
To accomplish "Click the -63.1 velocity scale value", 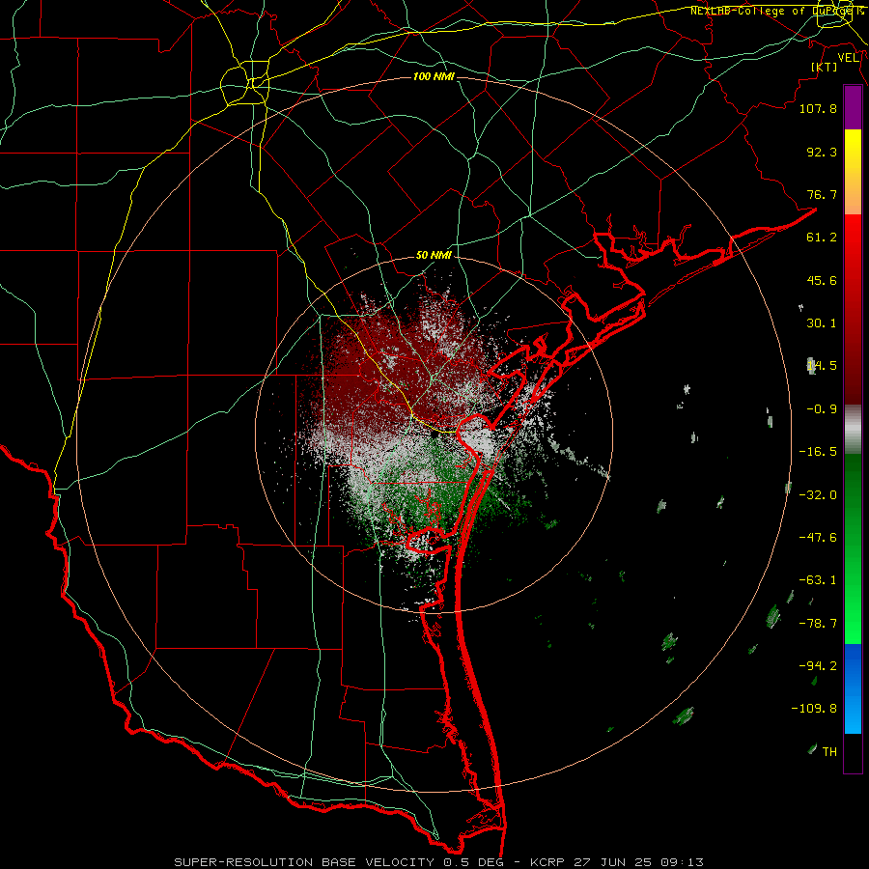I will click(x=818, y=580).
